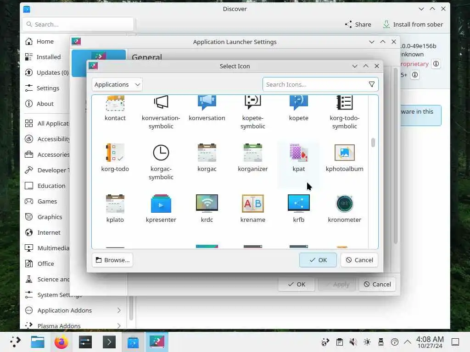The height and width of the screenshot is (352, 470).
Task: Open System Settings from taskbar
Action: 85,342
